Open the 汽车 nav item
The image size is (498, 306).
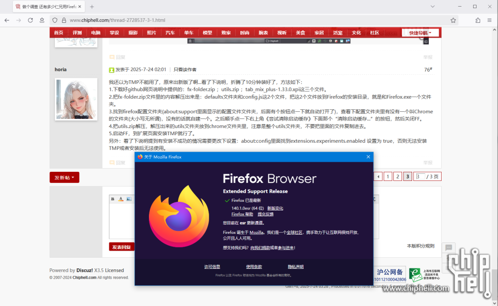pos(170,33)
